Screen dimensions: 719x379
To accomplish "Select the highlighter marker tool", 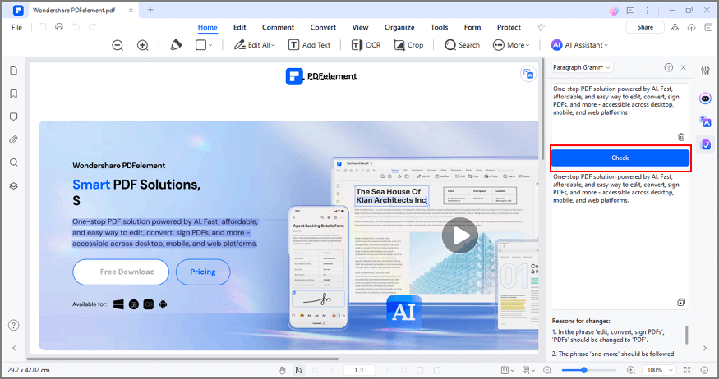I will click(x=176, y=45).
